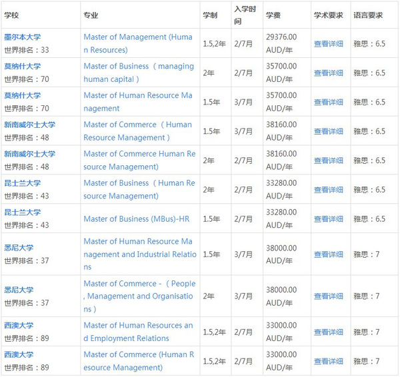This screenshot has width=400, height=377.
Task: Click 新南威尔士大学 link in the 2年 row
Action: coord(29,154)
